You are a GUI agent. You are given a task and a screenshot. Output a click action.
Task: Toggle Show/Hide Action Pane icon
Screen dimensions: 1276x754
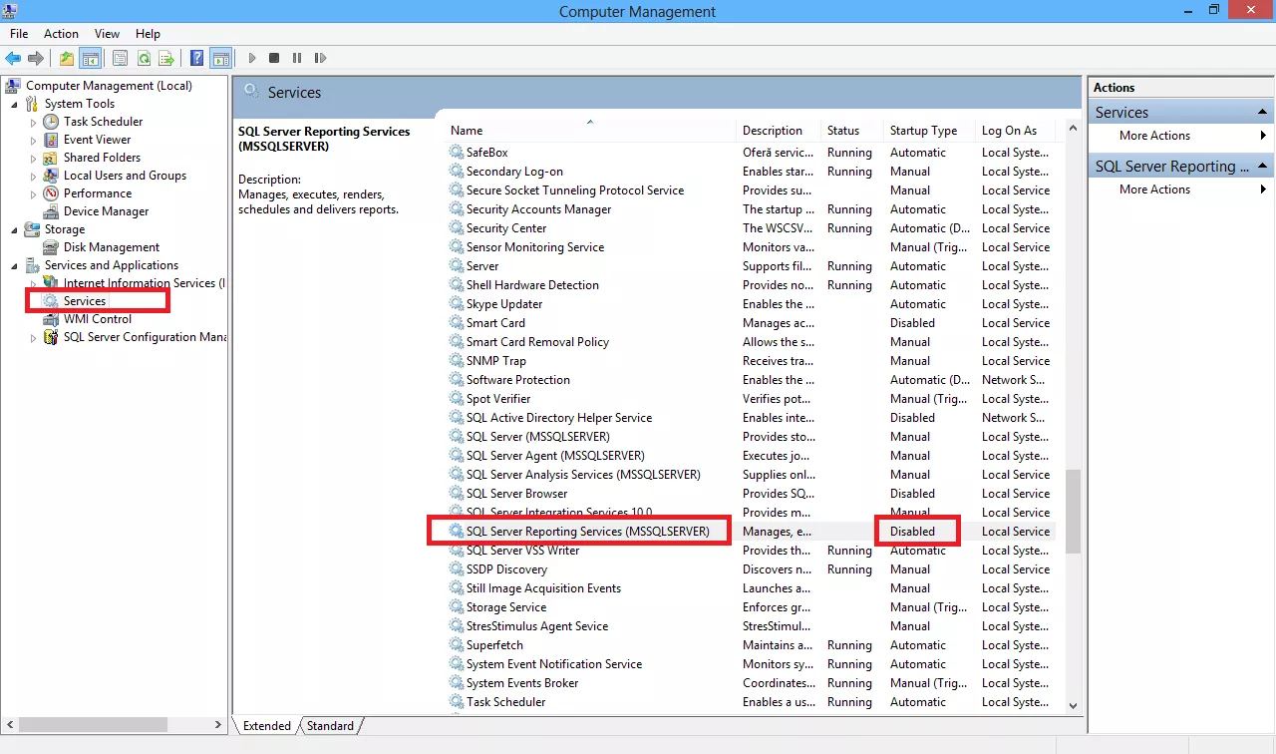220,59
